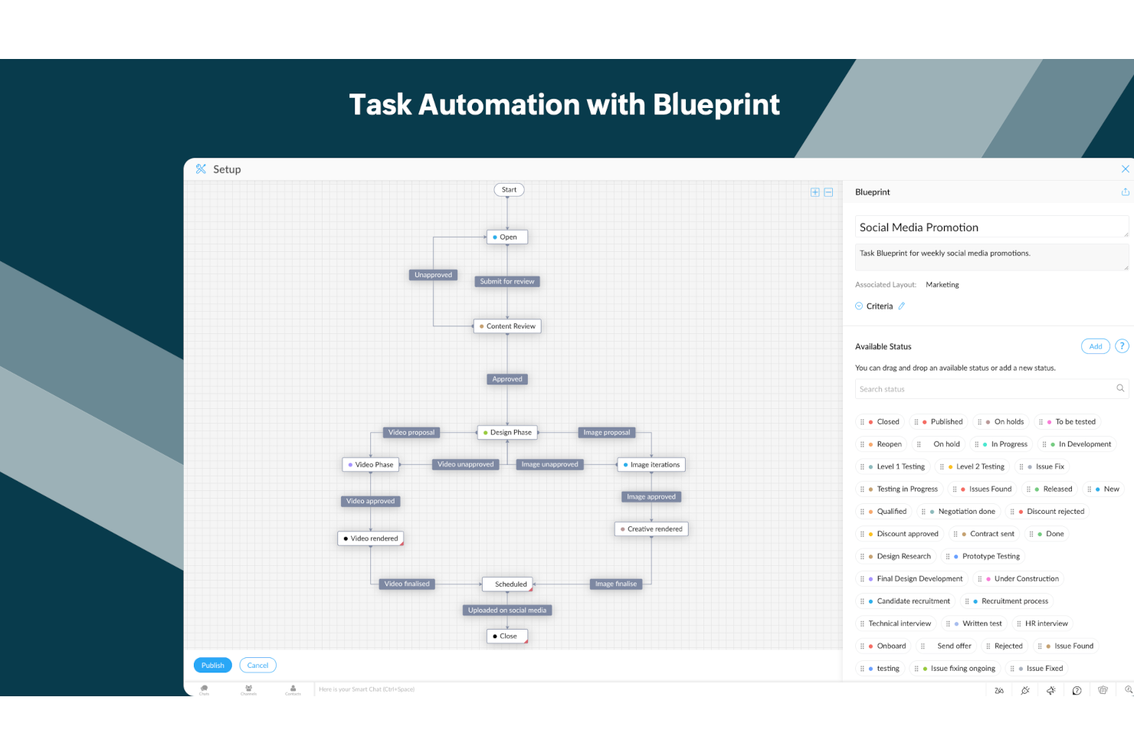Image resolution: width=1134 pixels, height=756 pixels.
Task: Click the zoom in plus icon on canvas
Action: coord(814,192)
